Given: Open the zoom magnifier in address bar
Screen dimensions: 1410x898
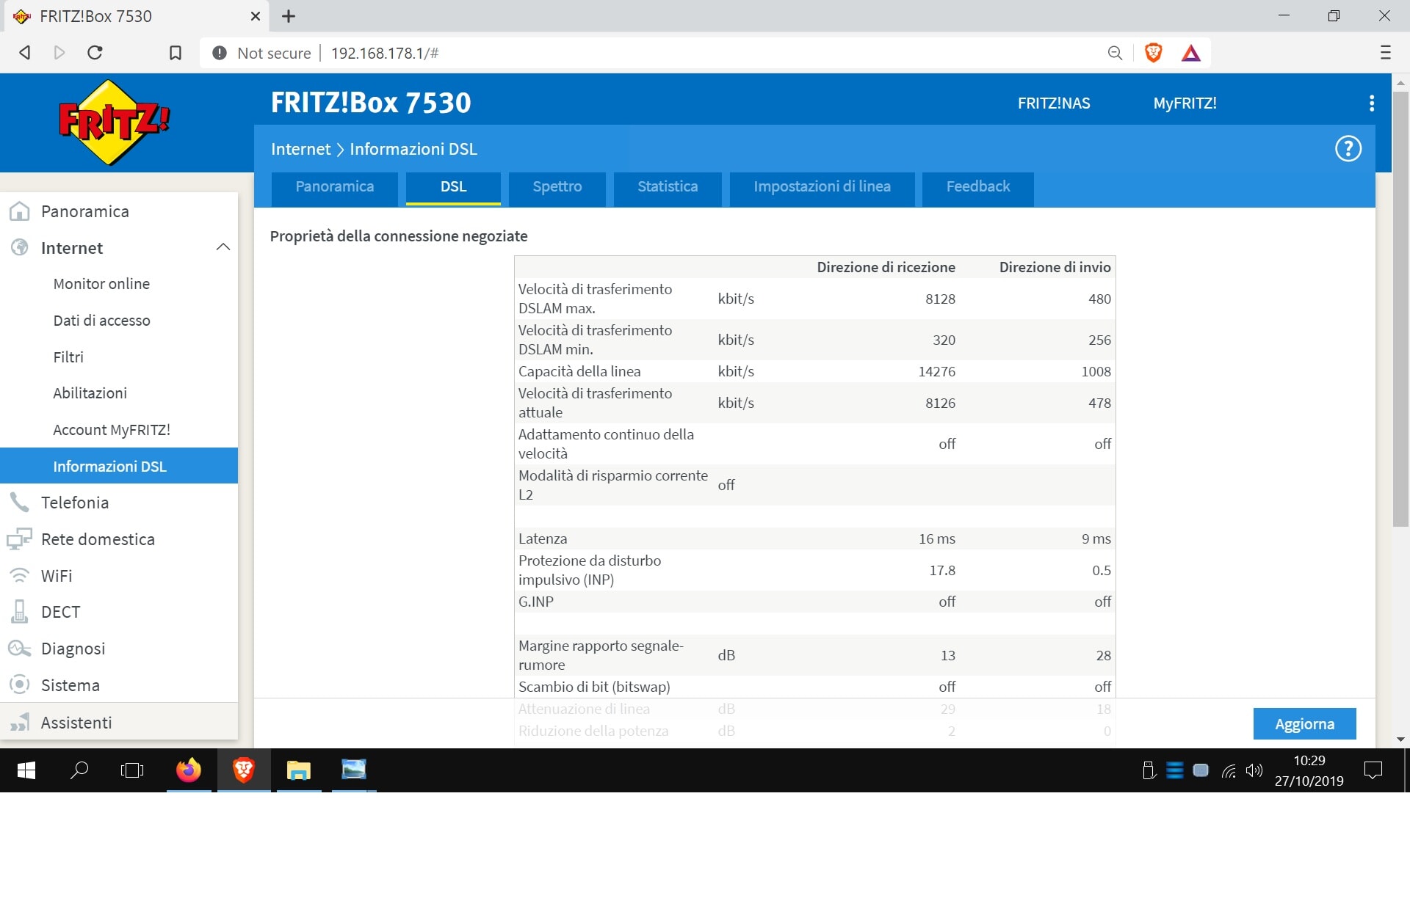Looking at the screenshot, I should click(x=1115, y=53).
